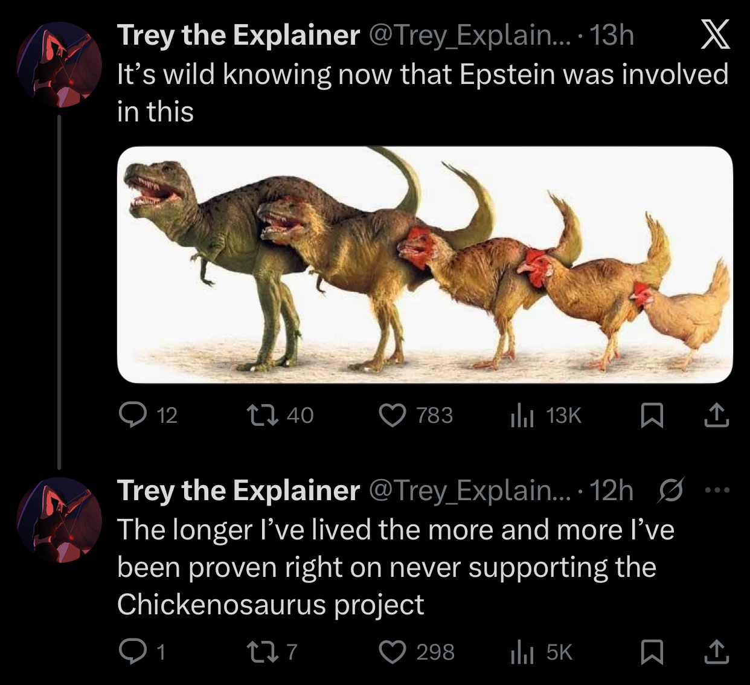The image size is (750, 685).
Task: Repost the Chickenosaurus project tweet
Action: tap(263, 652)
